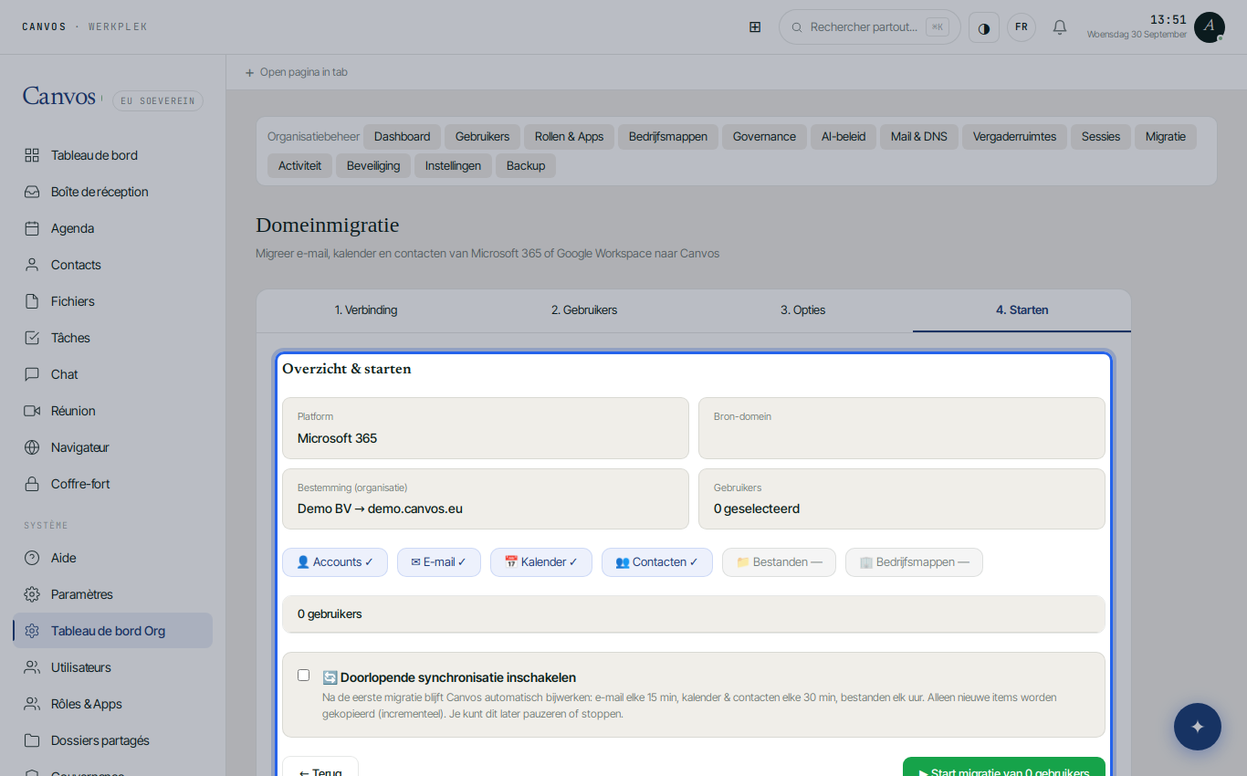Go to step 2. Gebruikers tab

pyautogui.click(x=584, y=310)
